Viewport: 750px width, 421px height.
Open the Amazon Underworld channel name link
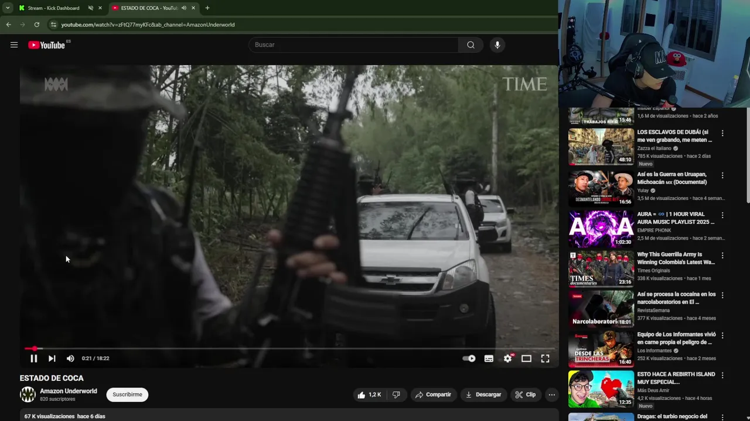69,391
